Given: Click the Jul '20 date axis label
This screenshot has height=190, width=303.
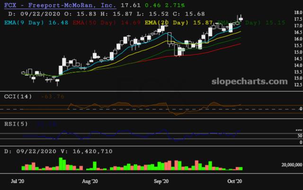Looking at the screenshot, I should [18, 181].
